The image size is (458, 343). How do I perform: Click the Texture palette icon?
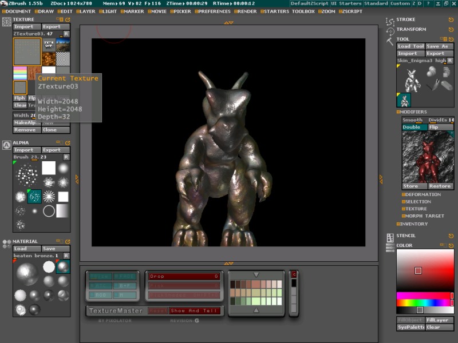tap(7, 22)
